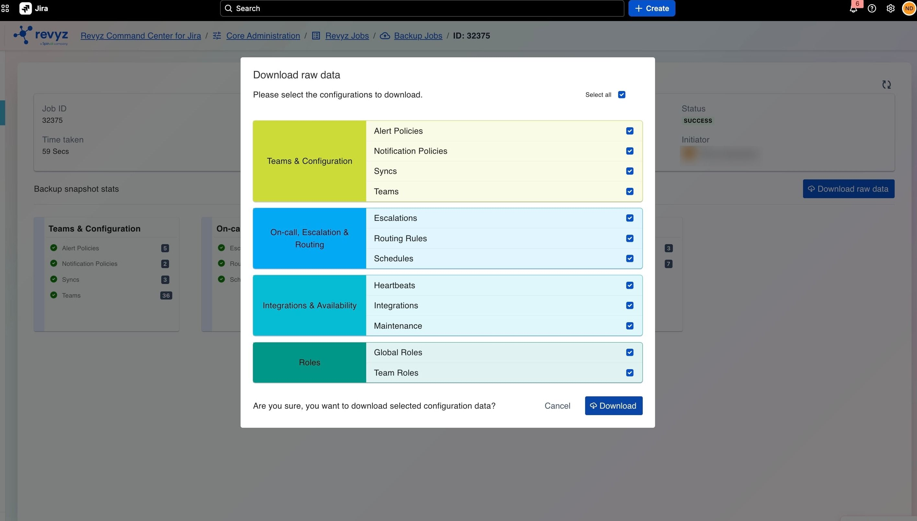Click green check icon beside Teams stat

click(x=54, y=295)
